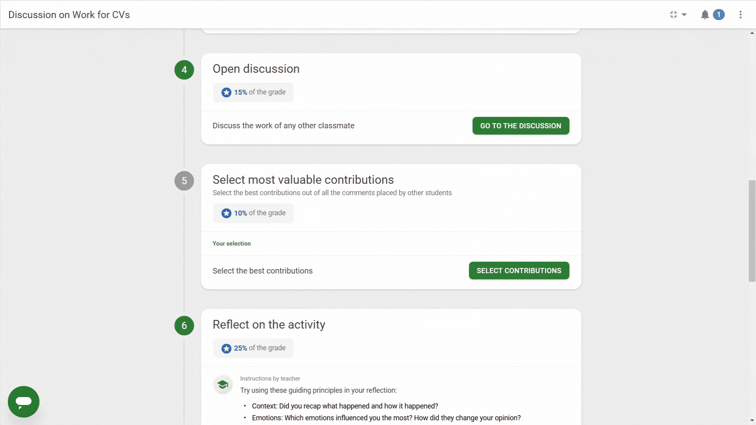Click the 25% of the grade chip
The image size is (756, 425).
coord(253,348)
